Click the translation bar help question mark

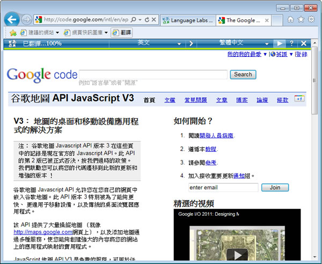tap(291, 43)
